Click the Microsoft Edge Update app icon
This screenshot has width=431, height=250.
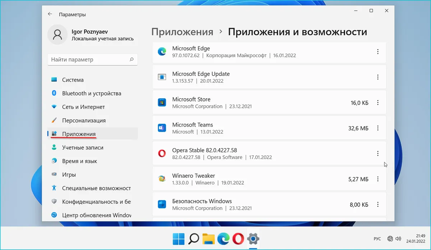(162, 77)
